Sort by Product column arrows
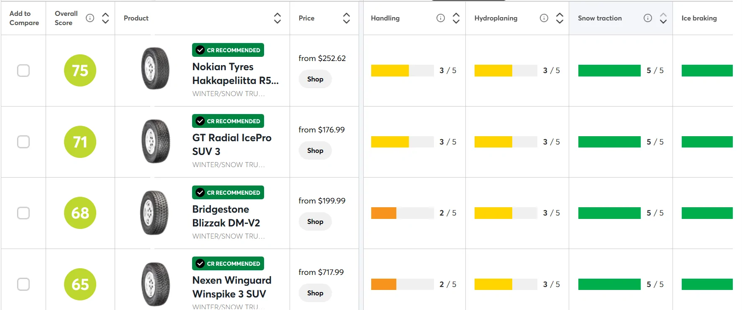 pyautogui.click(x=277, y=18)
